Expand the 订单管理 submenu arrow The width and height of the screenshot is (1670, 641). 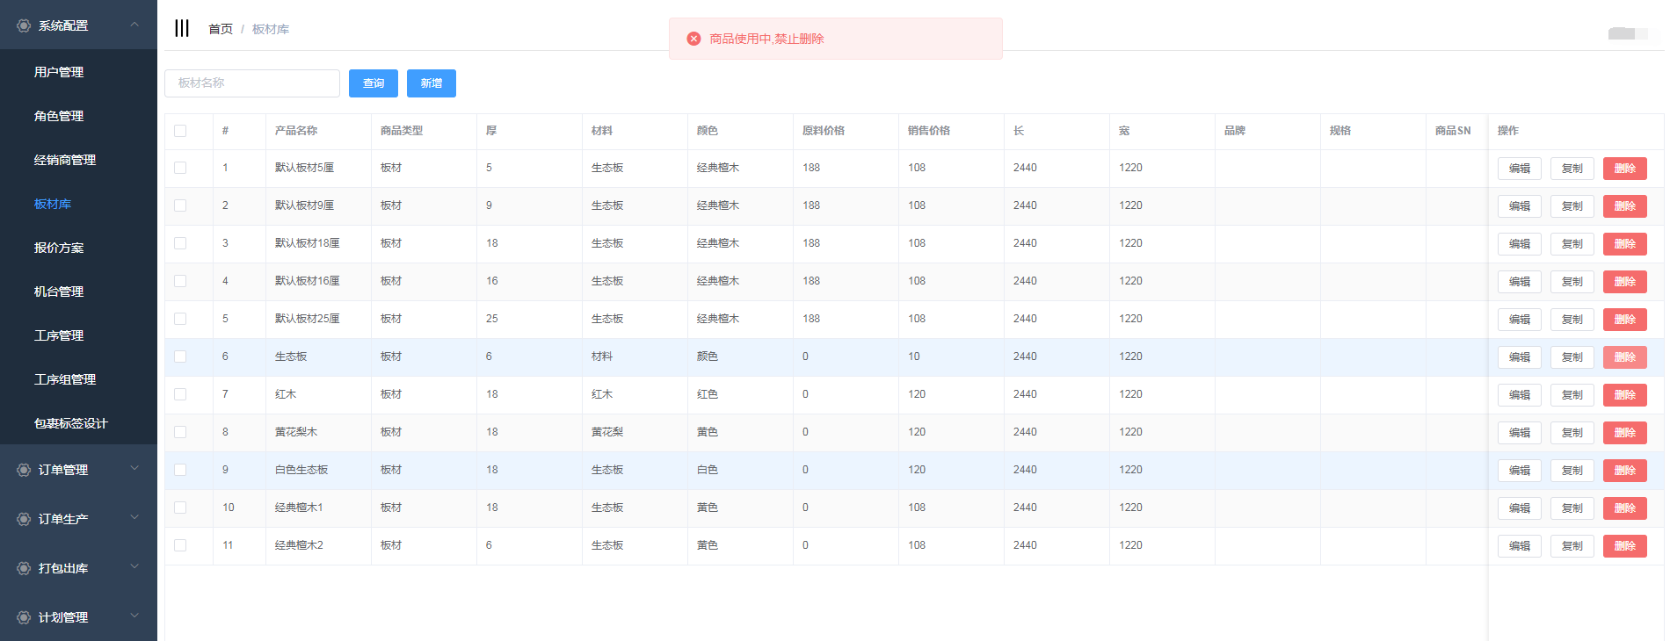[134, 469]
